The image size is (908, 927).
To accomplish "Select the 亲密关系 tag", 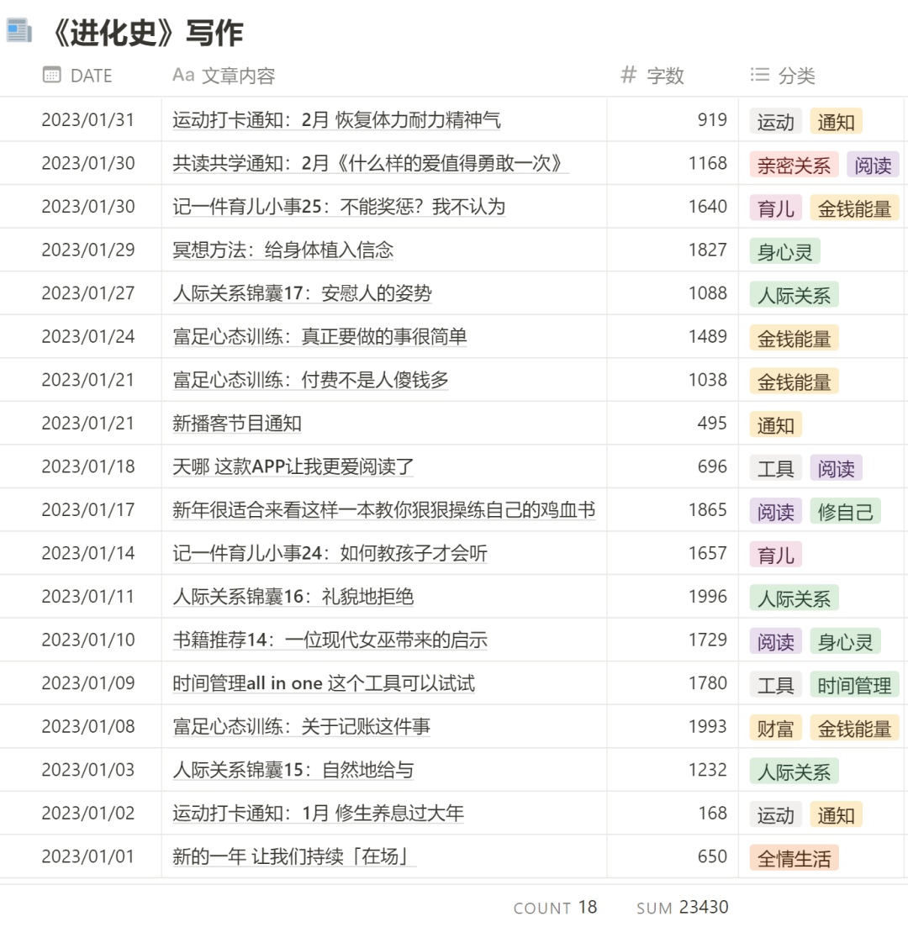I will [794, 165].
